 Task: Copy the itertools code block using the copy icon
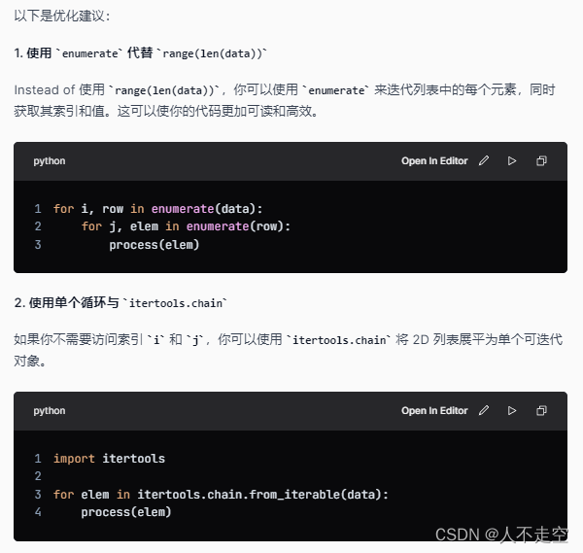[541, 410]
